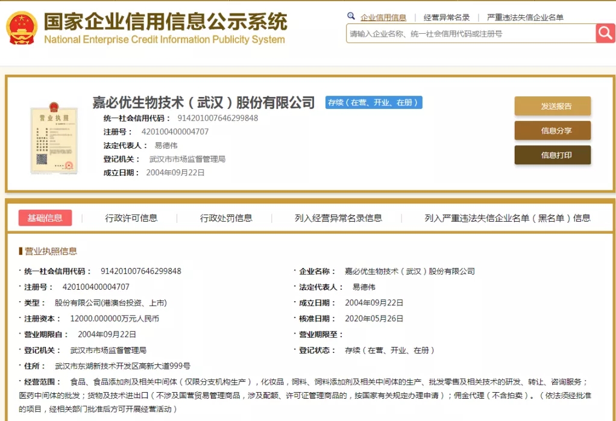This screenshot has width=616, height=421.
Task: Click the address 武汉市东湖新技术开发区高新大道999号
Action: tap(122, 366)
